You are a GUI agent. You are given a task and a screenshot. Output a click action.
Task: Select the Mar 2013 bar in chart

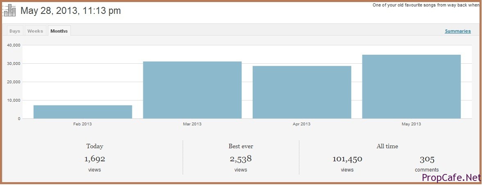(x=192, y=90)
